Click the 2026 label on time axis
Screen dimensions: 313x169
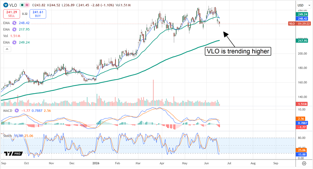96,164
